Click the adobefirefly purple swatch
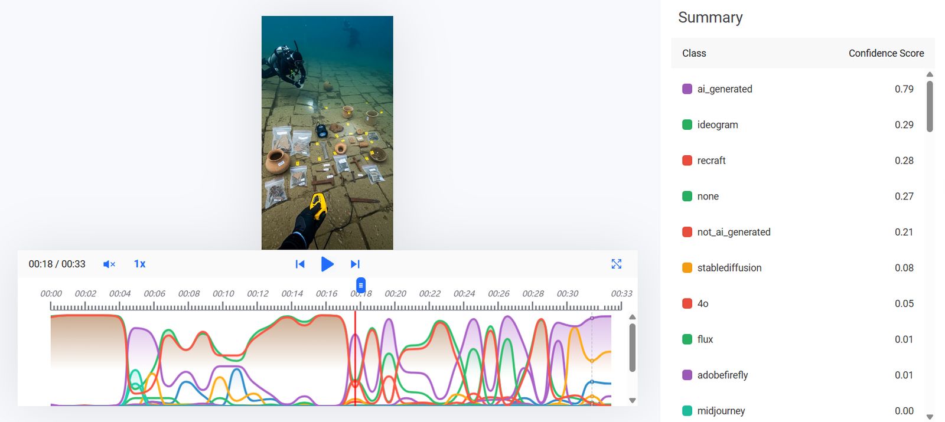Screen dimensions: 945x422 point(687,375)
